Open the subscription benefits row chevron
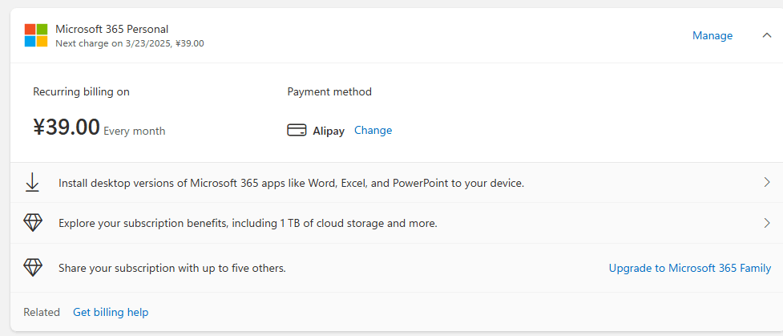This screenshot has width=783, height=336. point(767,223)
